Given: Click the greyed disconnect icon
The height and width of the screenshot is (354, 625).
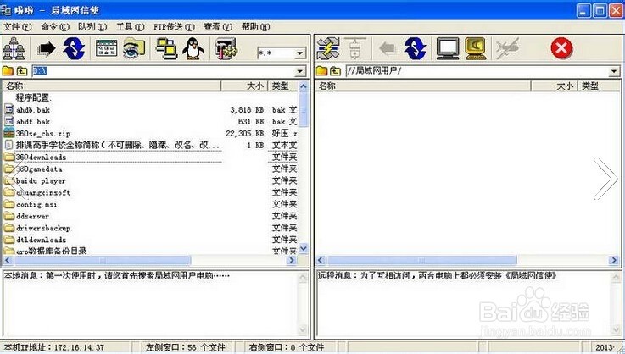Looking at the screenshot, I should pos(354,48).
